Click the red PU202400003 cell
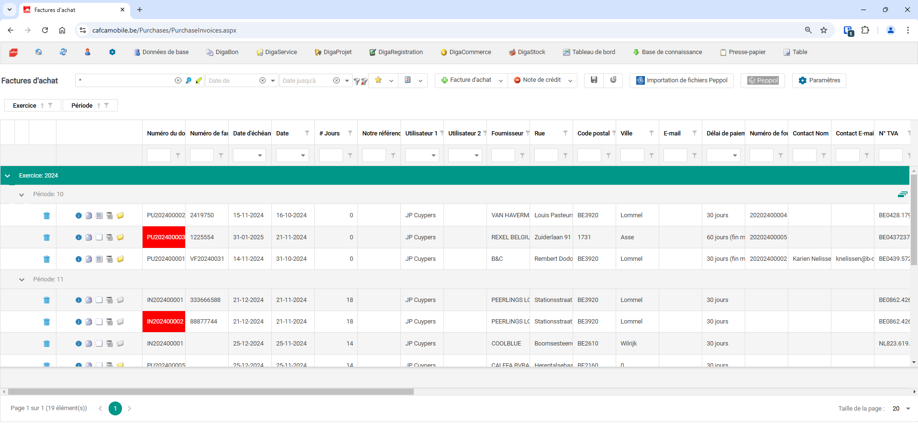The width and height of the screenshot is (918, 435). pyautogui.click(x=164, y=237)
